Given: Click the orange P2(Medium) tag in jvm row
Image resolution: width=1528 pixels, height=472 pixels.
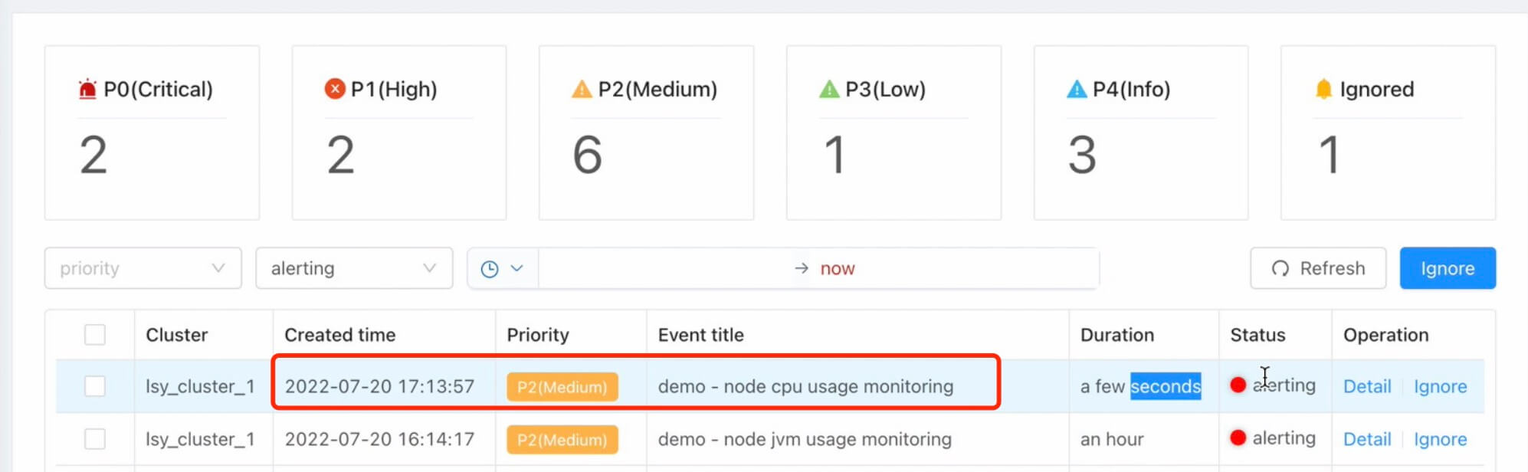Looking at the screenshot, I should click(x=562, y=440).
